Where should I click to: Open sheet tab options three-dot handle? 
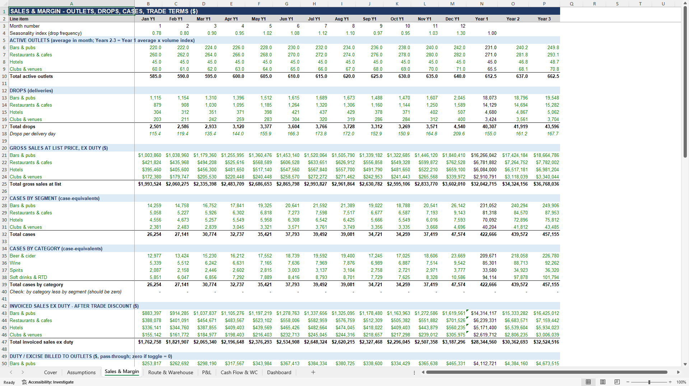[414, 372]
